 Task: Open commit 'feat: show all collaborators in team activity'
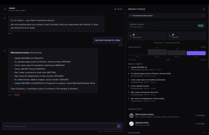pos(148,99)
